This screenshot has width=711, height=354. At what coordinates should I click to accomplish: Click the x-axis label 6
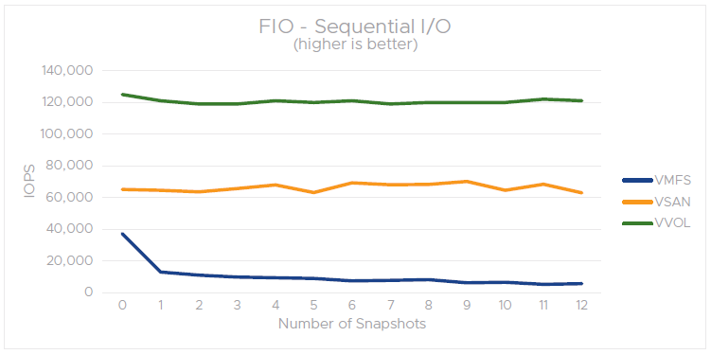point(352,305)
